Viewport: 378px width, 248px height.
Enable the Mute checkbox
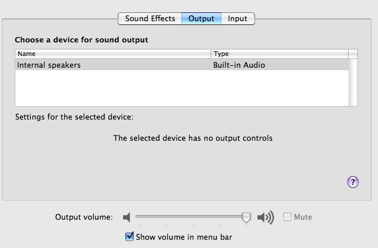[287, 217]
